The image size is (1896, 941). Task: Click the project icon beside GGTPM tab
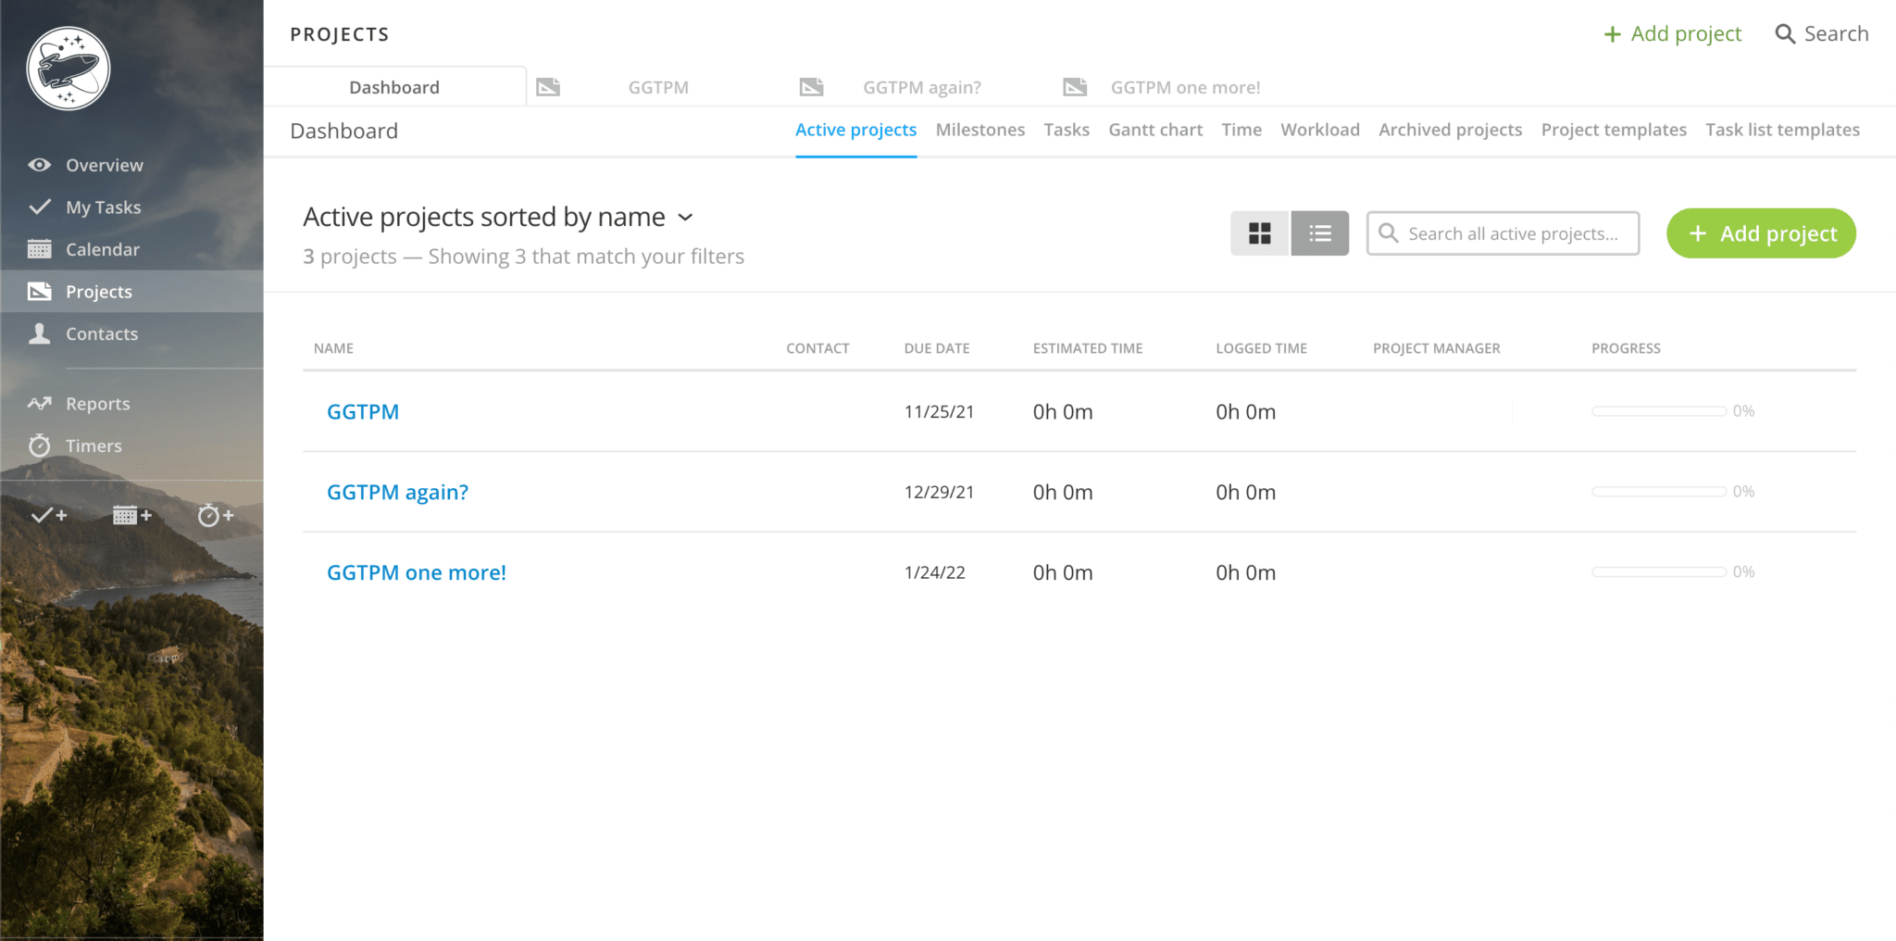[548, 87]
